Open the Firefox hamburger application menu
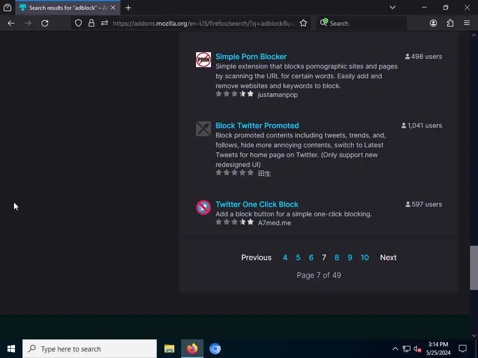This screenshot has width=478, height=358. coord(467,23)
